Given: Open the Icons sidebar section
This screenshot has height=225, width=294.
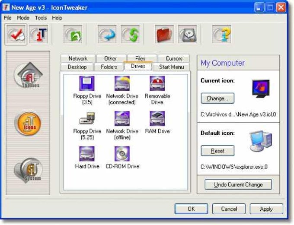Looking at the screenshot, I should pos(28,123).
